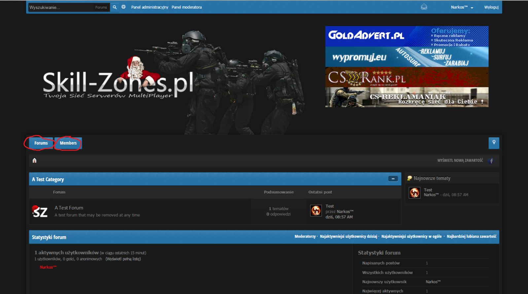Click the search magnifier icon

tap(115, 7)
